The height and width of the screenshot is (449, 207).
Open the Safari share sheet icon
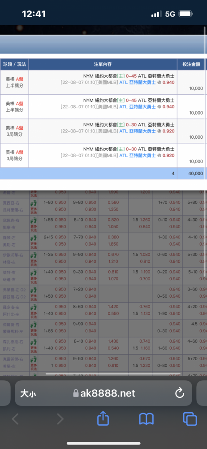click(x=103, y=419)
